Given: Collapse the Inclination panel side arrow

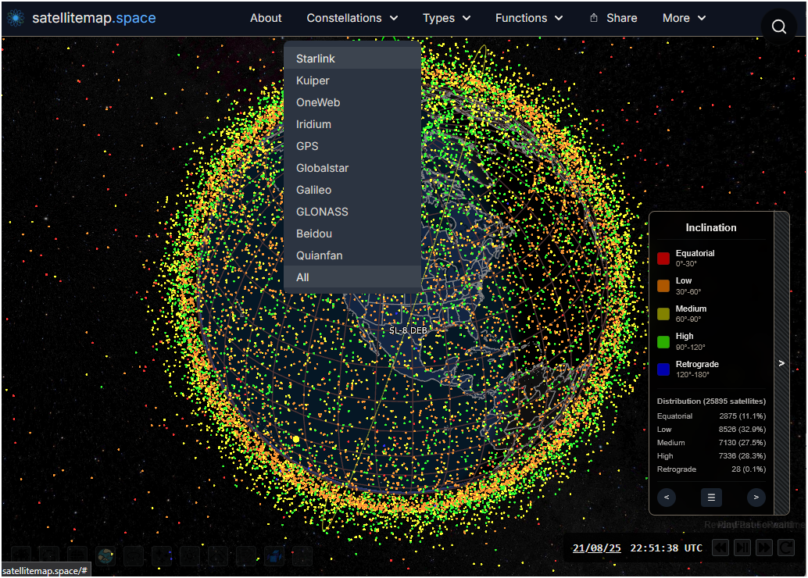Looking at the screenshot, I should [781, 363].
